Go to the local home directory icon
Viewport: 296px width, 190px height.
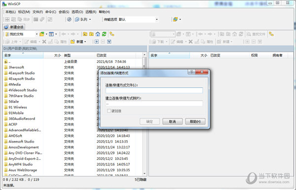(98, 34)
